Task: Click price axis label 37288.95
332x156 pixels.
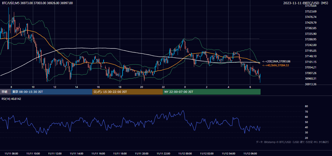Action: (310, 39)
